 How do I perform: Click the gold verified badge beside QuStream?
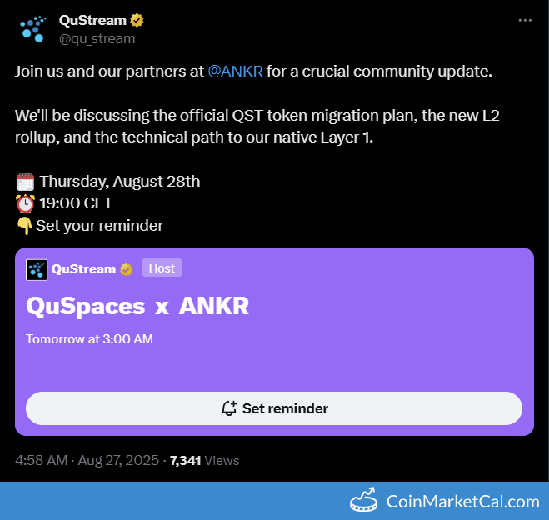coord(137,20)
